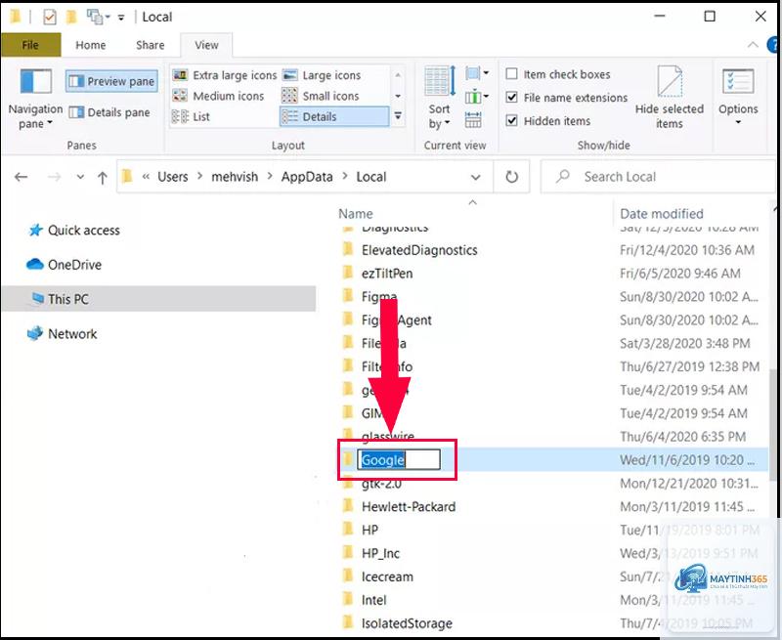This screenshot has height=640, width=782.
Task: Open Help via the question icon
Action: pos(774,45)
